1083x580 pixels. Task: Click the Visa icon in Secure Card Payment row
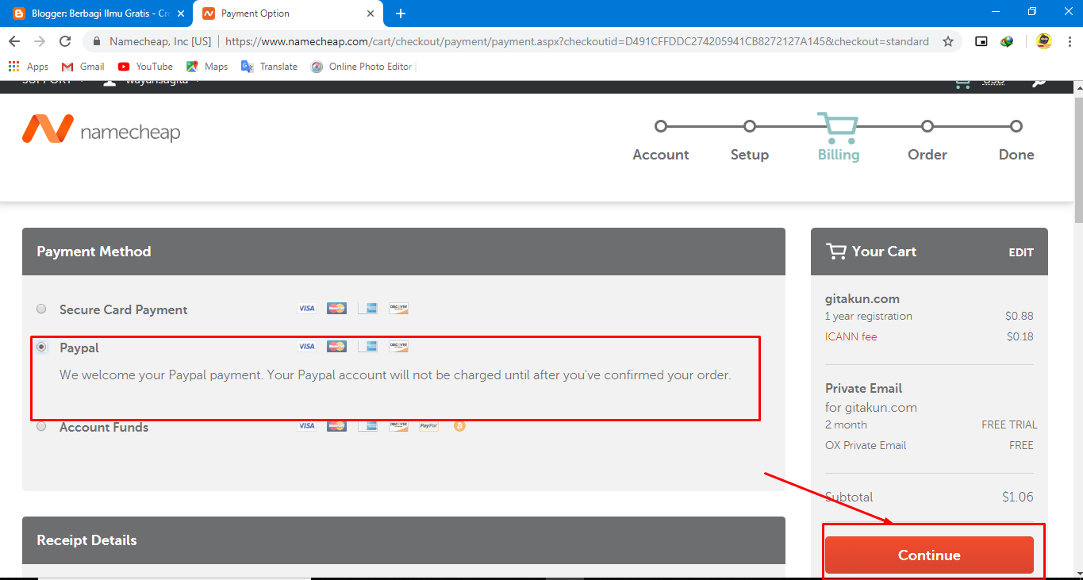click(306, 309)
